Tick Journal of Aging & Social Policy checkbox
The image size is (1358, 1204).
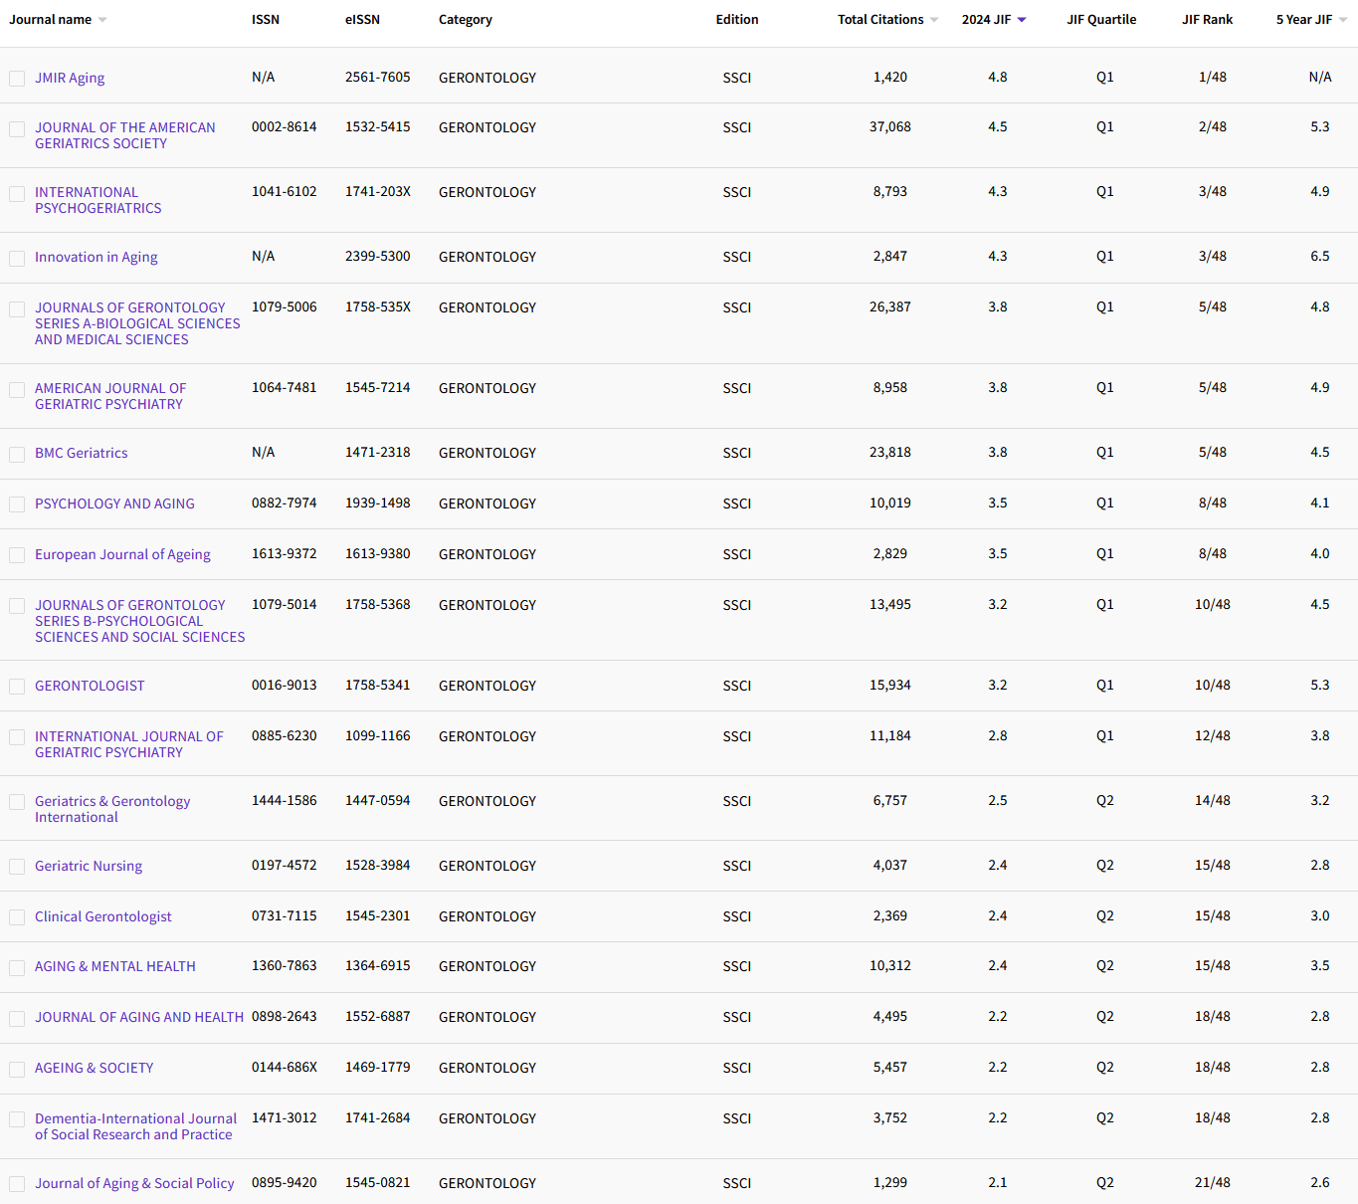(x=17, y=1185)
